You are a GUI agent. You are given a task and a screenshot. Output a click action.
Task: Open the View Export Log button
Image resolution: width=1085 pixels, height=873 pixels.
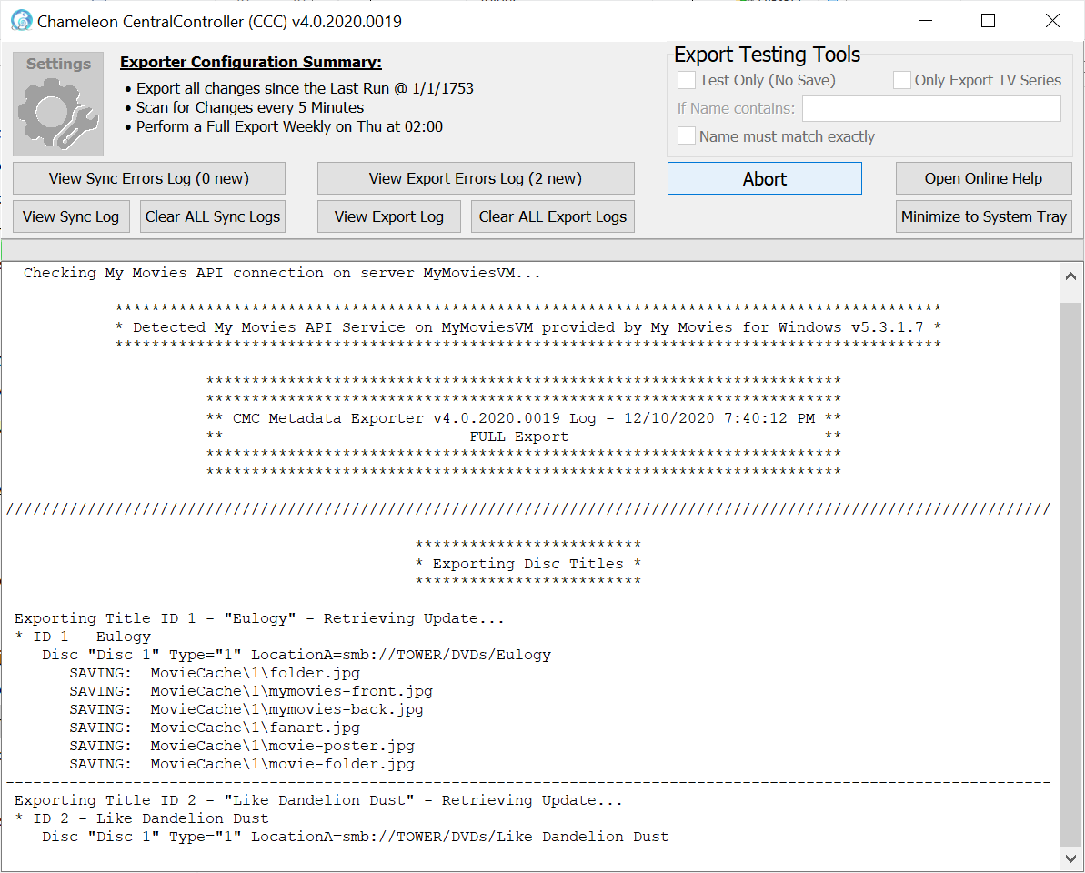point(389,216)
